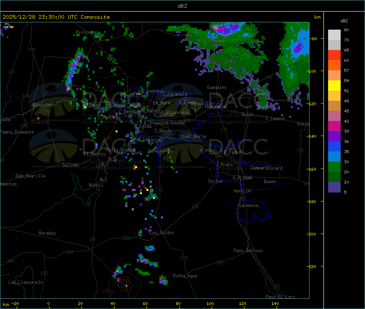
Task: Click the Pampa_Diamante label
Action: tap(17, 132)
